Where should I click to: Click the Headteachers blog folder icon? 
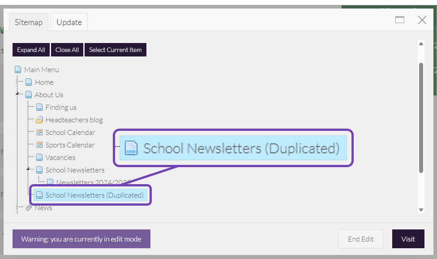[39, 120]
